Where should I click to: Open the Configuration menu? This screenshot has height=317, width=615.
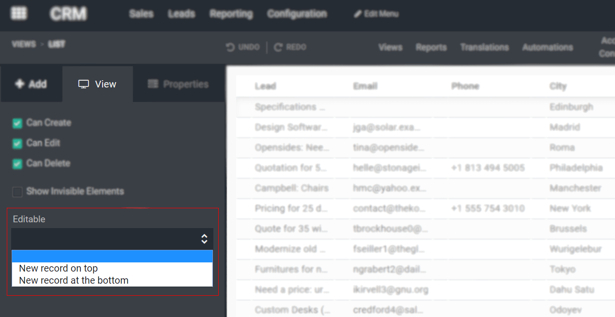tap(297, 14)
